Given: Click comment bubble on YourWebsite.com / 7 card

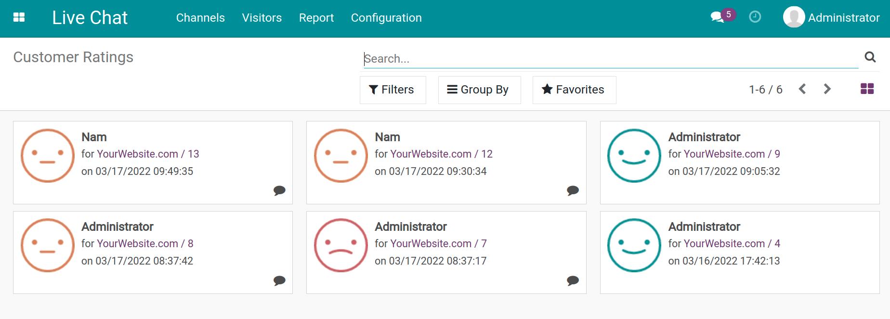Looking at the screenshot, I should [x=573, y=280].
